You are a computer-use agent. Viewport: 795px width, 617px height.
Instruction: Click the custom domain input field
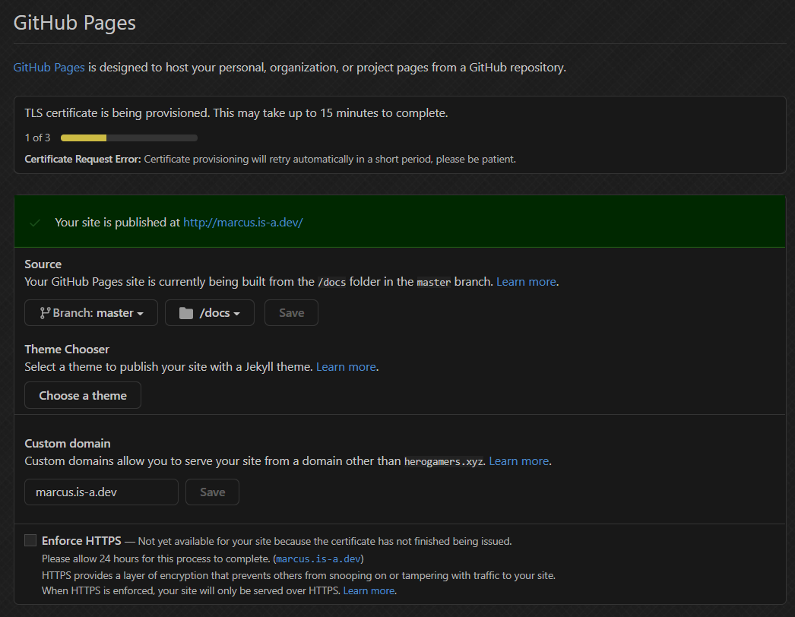101,492
